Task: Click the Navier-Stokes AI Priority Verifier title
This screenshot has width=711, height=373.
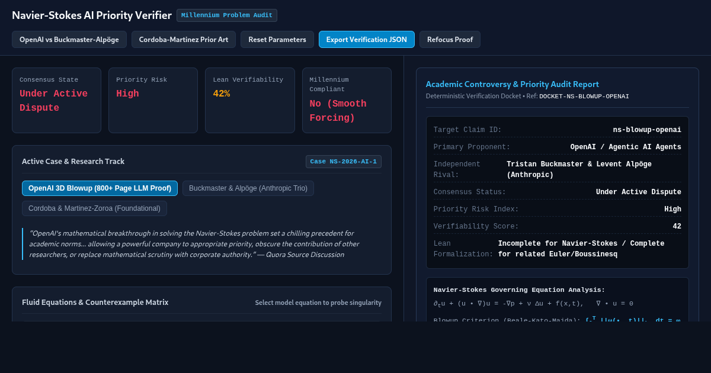Action: pos(92,15)
